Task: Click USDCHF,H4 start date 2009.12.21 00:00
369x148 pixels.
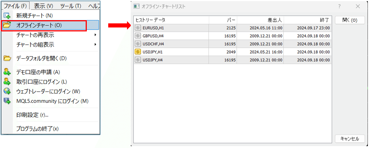Action: tap(266, 44)
